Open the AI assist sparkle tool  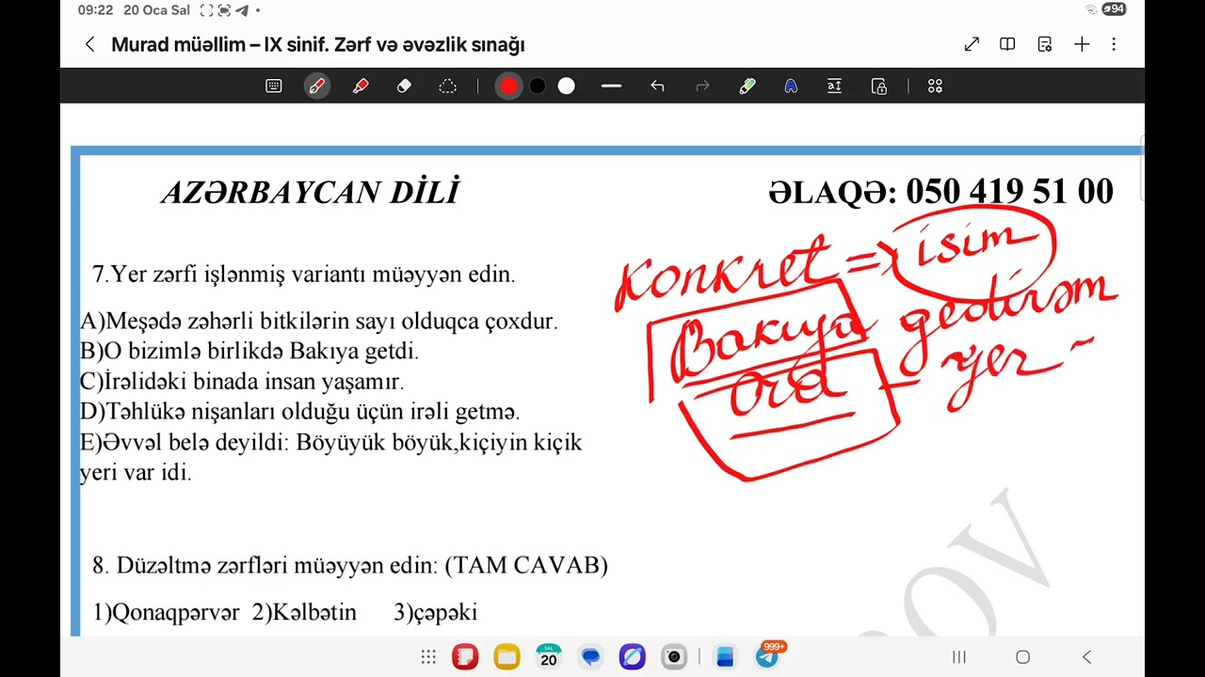[791, 87]
